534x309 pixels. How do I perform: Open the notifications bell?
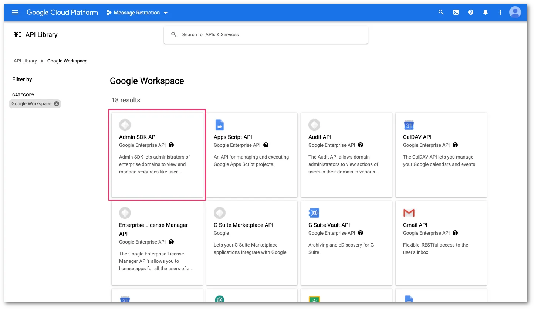click(485, 12)
